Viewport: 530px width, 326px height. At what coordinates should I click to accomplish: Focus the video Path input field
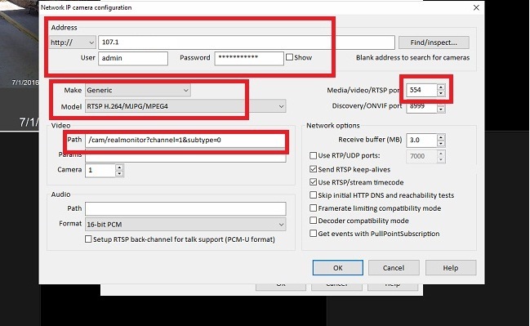click(x=185, y=140)
